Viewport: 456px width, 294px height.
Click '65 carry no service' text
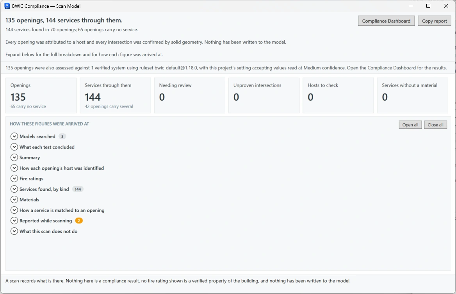tap(28, 106)
